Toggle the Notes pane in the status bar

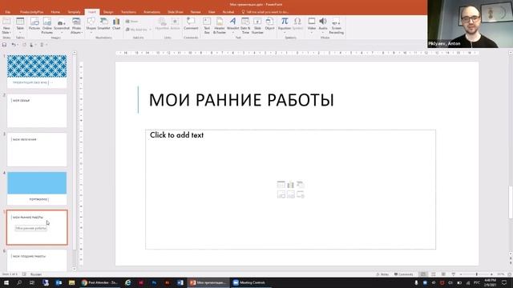tap(382, 274)
